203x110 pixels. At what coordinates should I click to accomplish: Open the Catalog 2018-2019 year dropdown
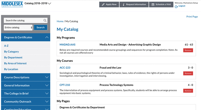click(38, 3)
